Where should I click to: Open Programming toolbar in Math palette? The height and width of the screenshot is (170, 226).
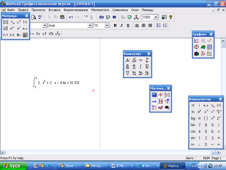[154, 108]
